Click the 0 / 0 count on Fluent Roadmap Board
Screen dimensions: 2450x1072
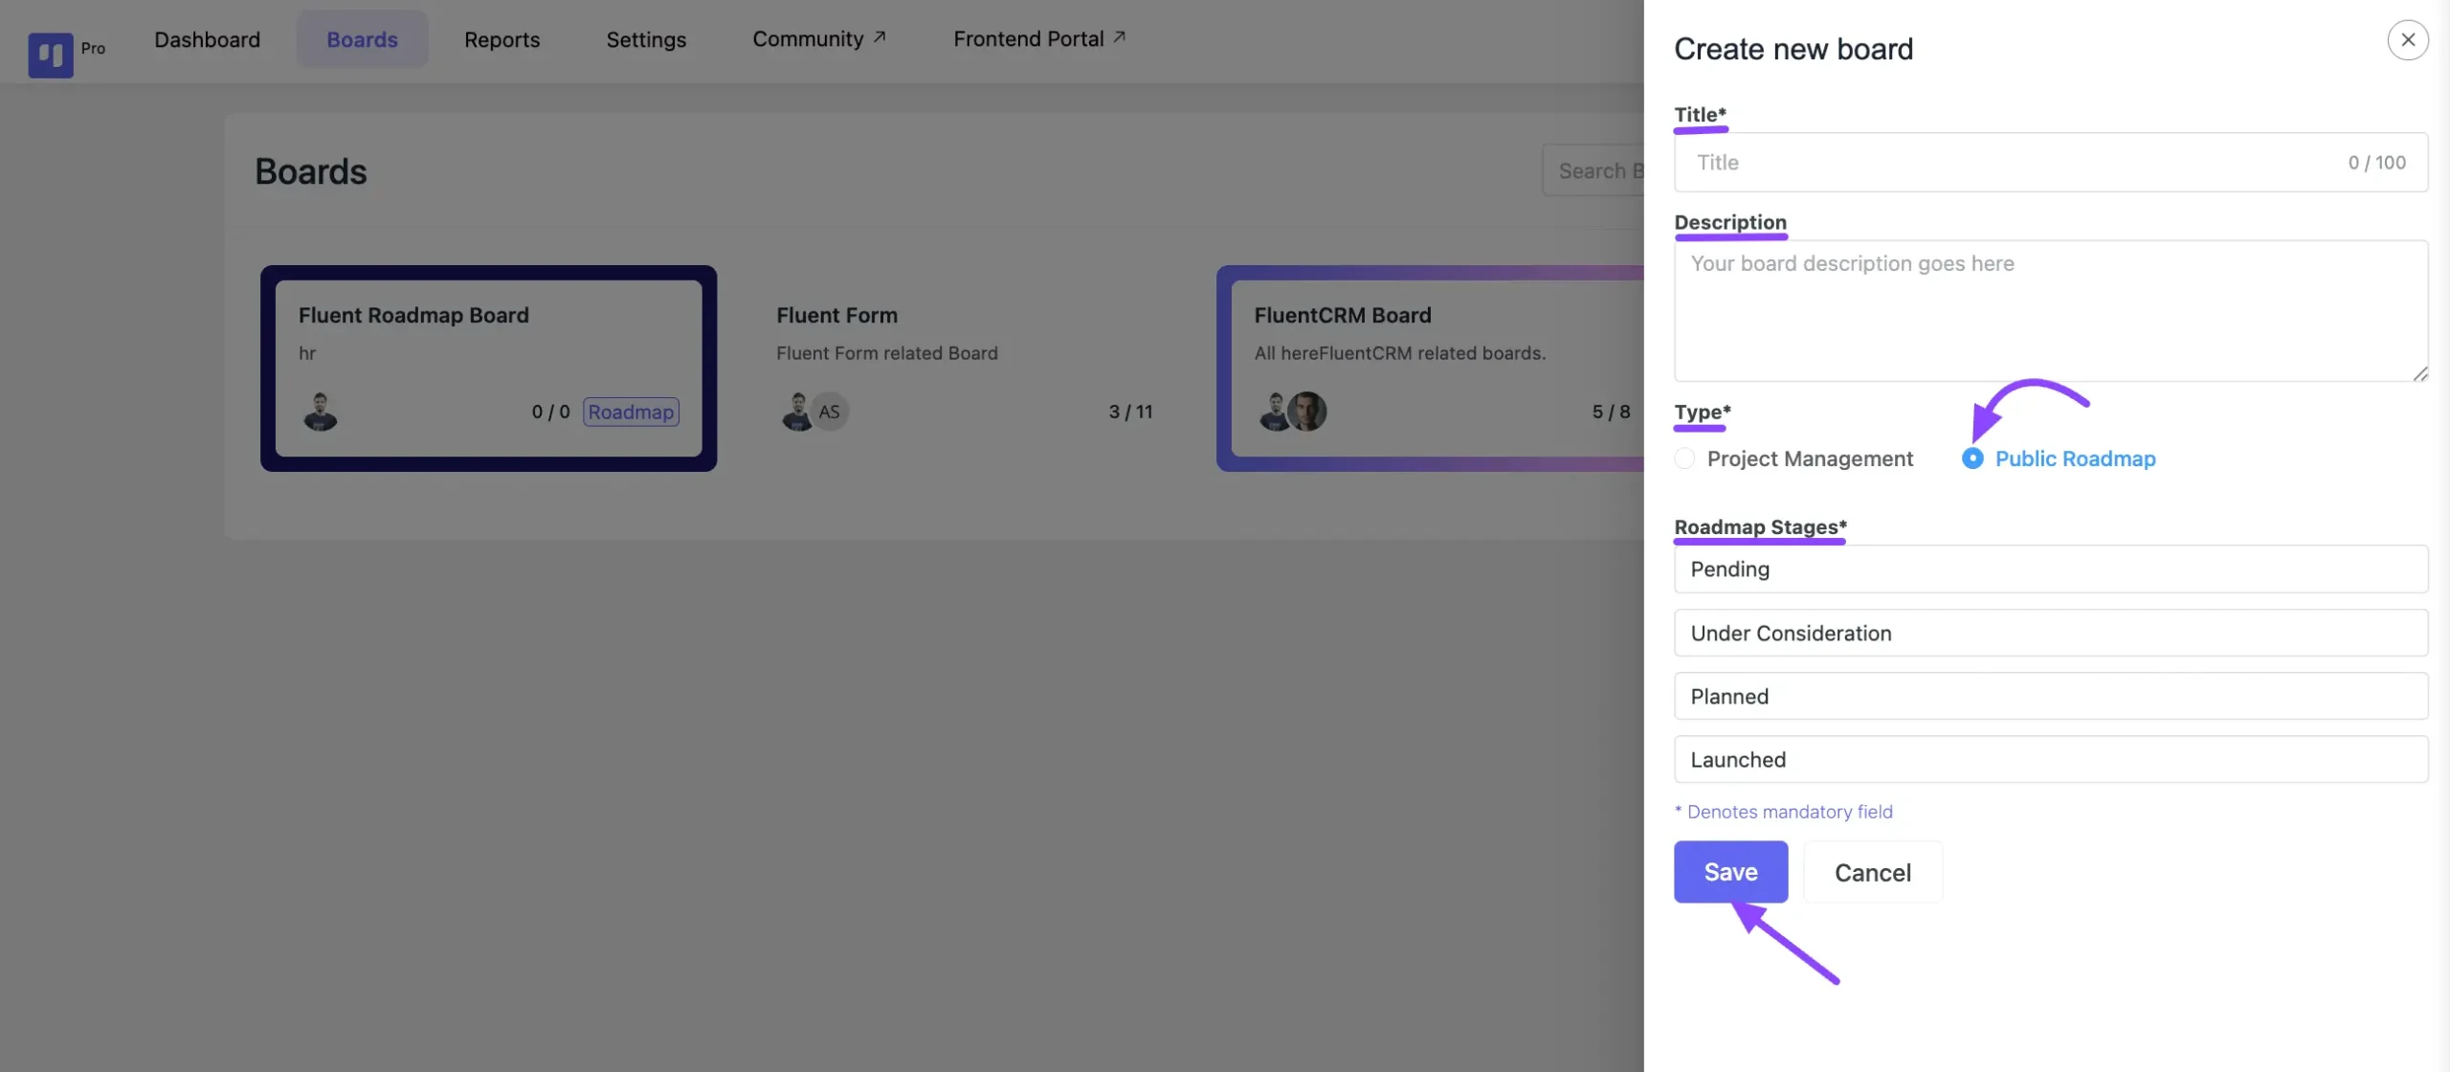pos(550,412)
